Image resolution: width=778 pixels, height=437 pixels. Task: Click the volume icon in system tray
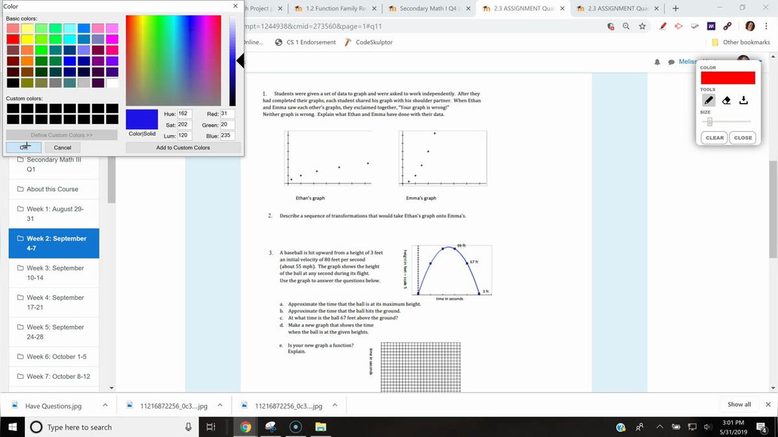pyautogui.click(x=709, y=427)
